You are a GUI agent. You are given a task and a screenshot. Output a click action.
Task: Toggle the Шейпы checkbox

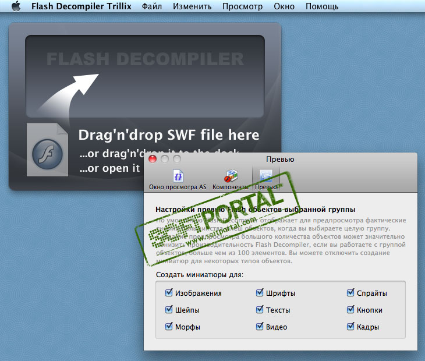click(169, 310)
